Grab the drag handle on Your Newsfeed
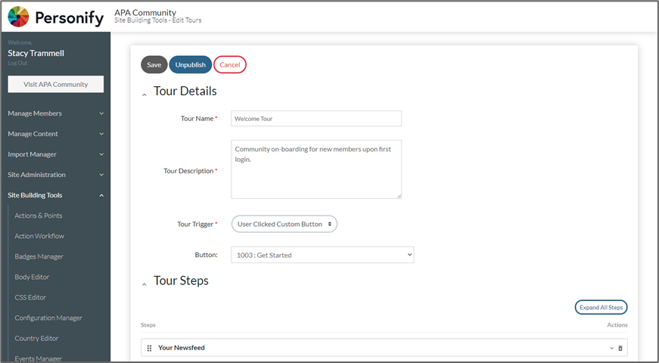The height and width of the screenshot is (363, 659). pyautogui.click(x=149, y=348)
